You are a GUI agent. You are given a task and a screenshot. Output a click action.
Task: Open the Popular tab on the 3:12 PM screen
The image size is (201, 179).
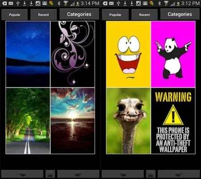coord(115,15)
